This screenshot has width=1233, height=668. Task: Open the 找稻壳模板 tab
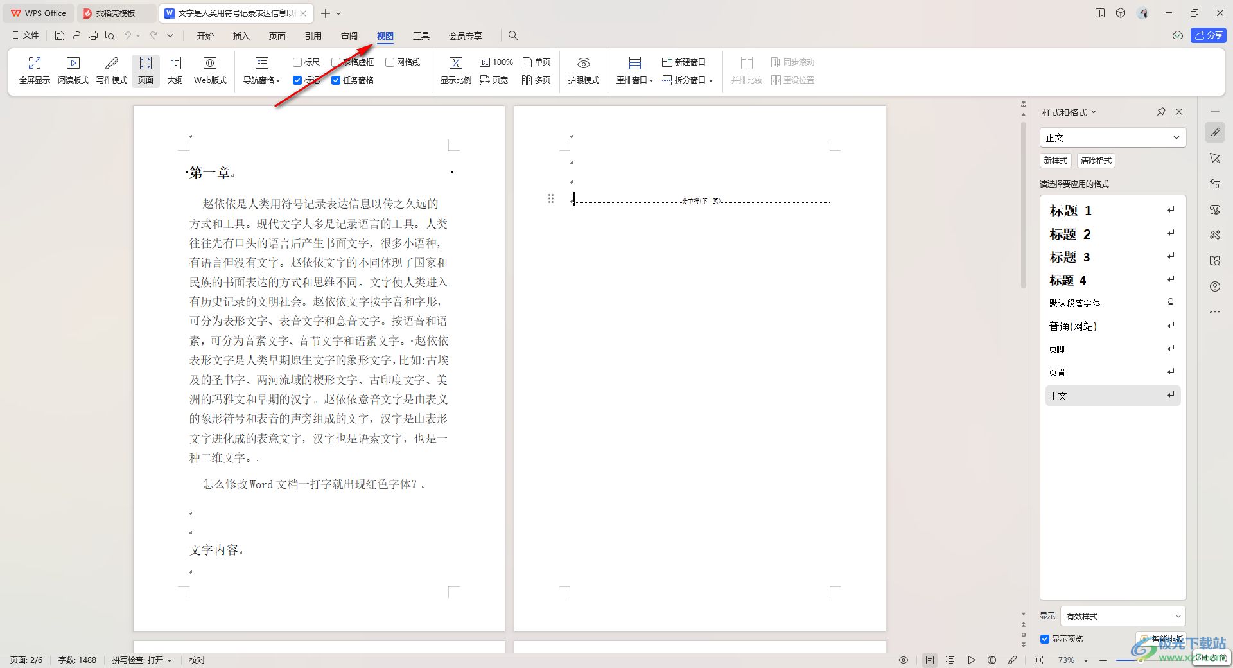click(x=116, y=13)
